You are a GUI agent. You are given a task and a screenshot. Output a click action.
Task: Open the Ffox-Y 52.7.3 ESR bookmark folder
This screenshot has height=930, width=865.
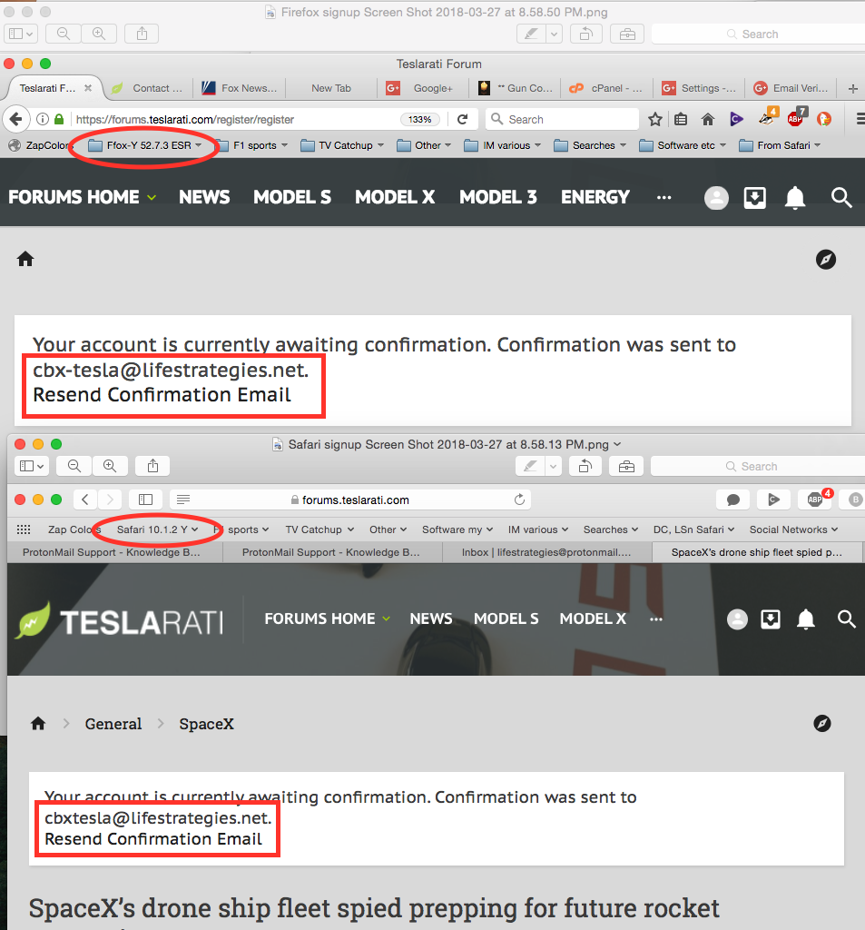click(145, 145)
